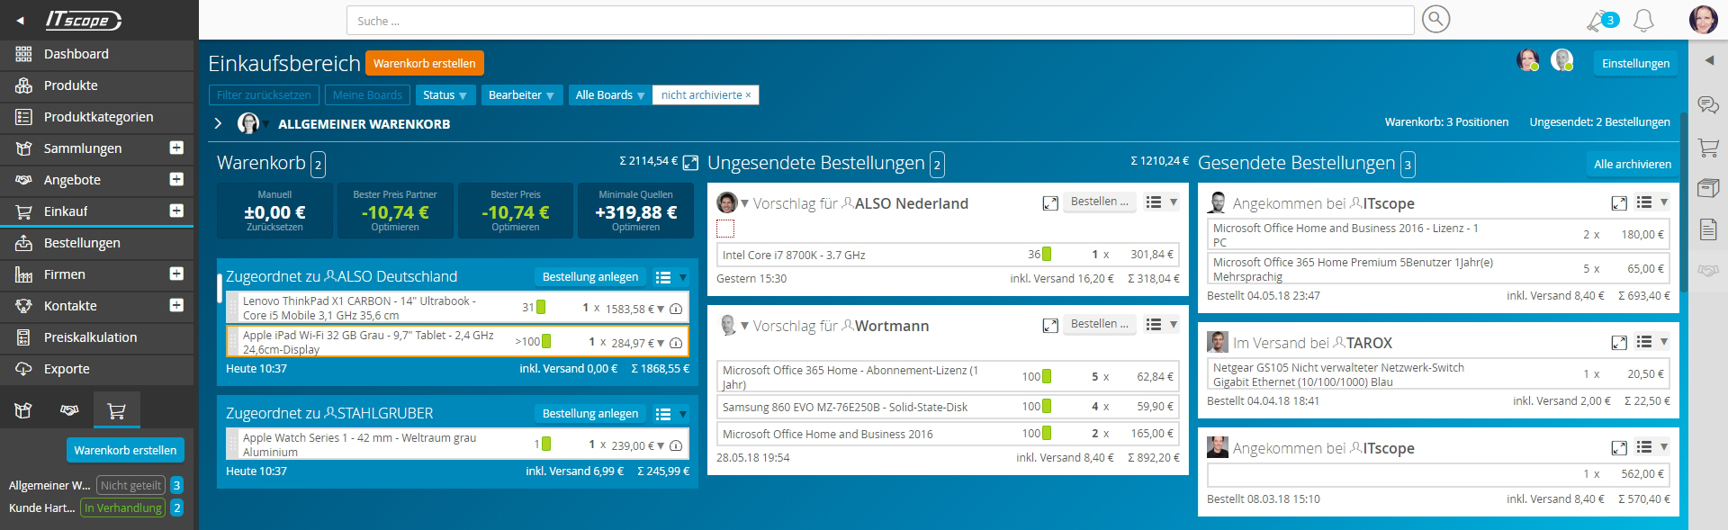Open the chat panel icon in right sidebar
The width and height of the screenshot is (1728, 530).
click(x=1707, y=105)
